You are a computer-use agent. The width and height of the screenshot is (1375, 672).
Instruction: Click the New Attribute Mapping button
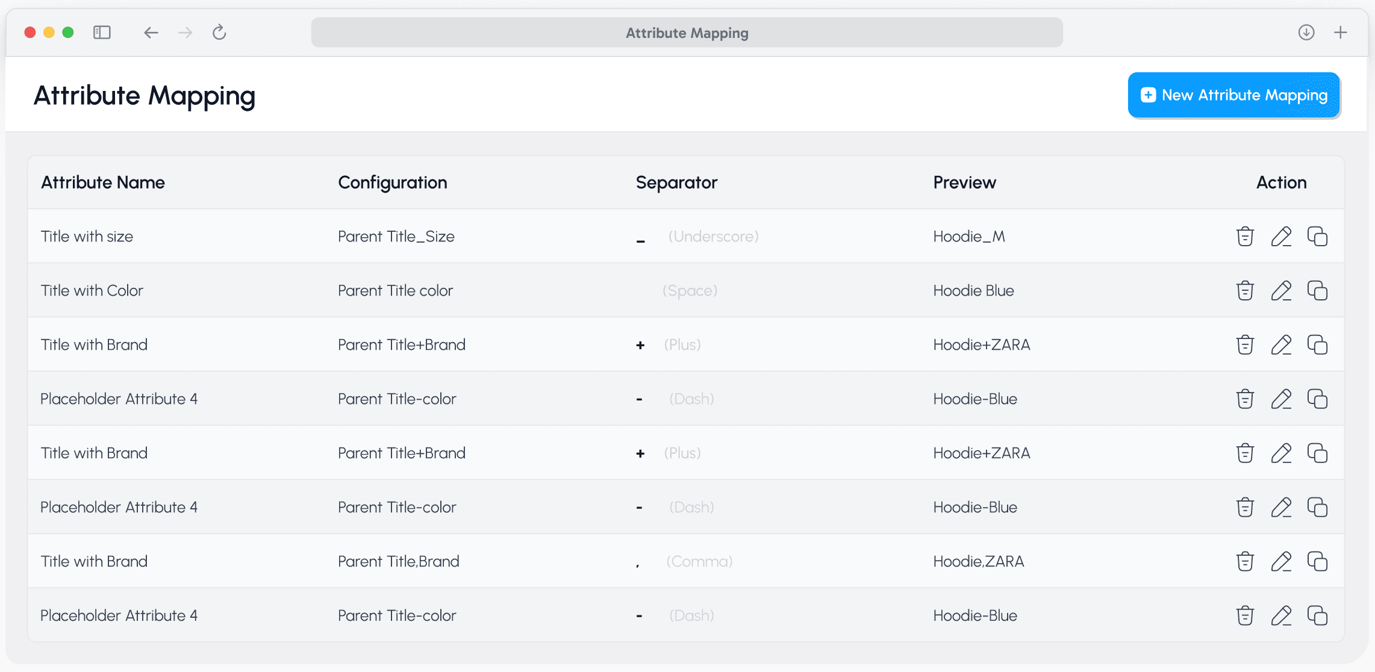[x=1233, y=95]
